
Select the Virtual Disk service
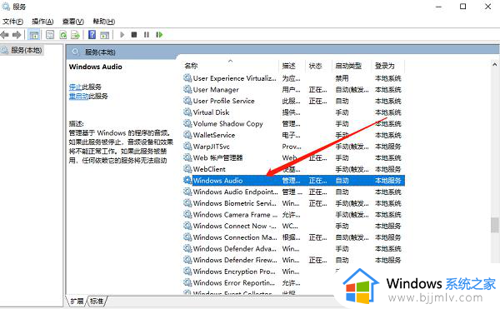click(x=293, y=112)
